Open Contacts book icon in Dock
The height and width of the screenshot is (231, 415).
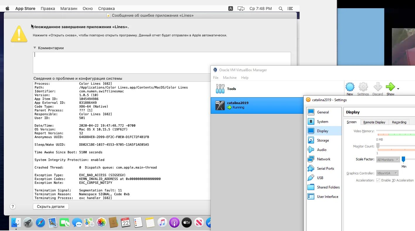click(x=113, y=223)
